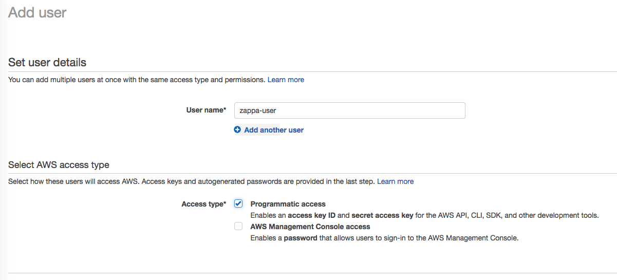Open Learn more link about adding multiple users

coord(286,80)
